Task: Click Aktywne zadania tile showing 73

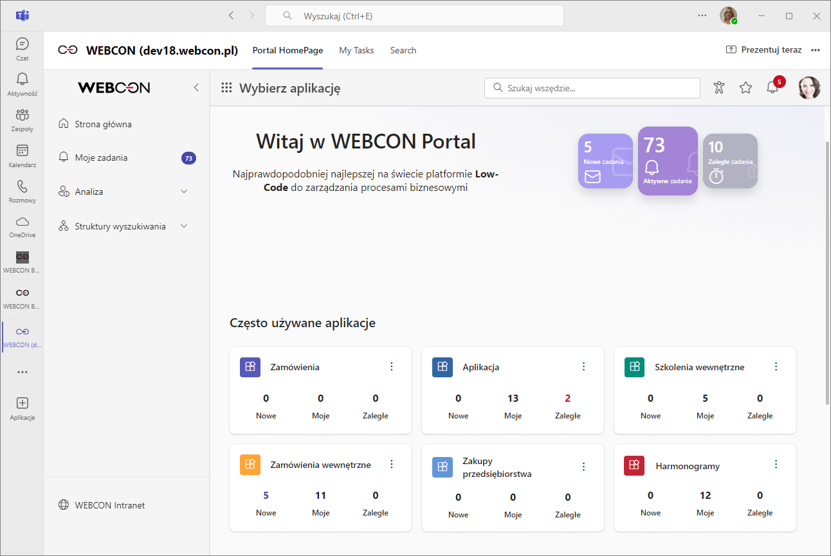Action: point(668,161)
